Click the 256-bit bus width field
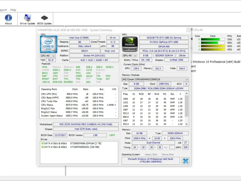Viewport: 241px width, 181px height. (x=182, y=56)
